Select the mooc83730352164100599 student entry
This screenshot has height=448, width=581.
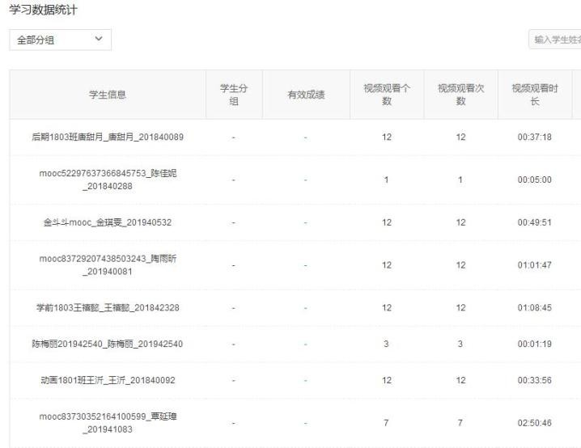click(108, 422)
